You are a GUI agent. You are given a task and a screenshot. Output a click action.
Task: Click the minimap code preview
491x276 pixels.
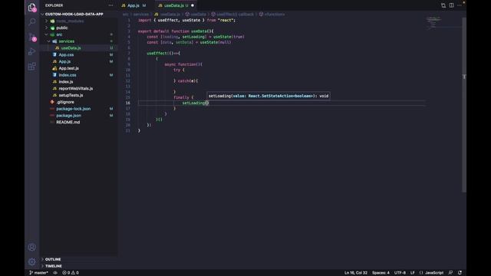pyautogui.click(x=433, y=23)
